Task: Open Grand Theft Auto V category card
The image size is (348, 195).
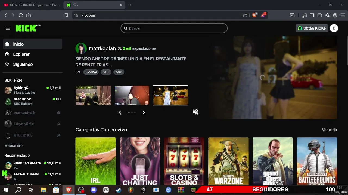Action: pos(273,161)
